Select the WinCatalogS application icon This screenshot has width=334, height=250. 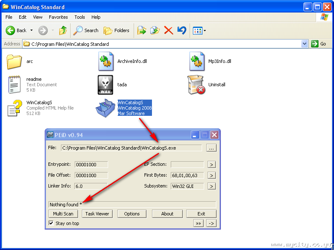click(x=105, y=108)
